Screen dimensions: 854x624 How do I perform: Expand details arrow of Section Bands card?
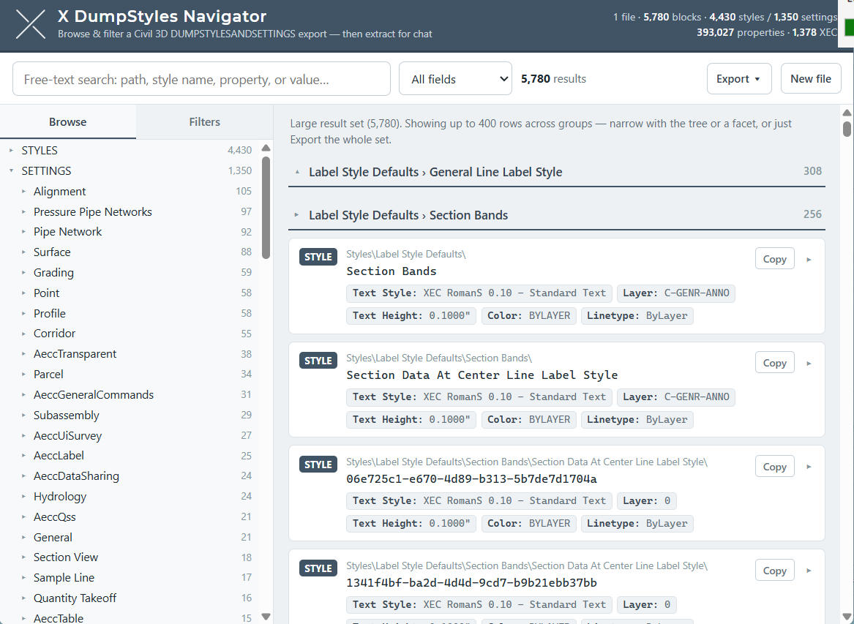click(809, 260)
